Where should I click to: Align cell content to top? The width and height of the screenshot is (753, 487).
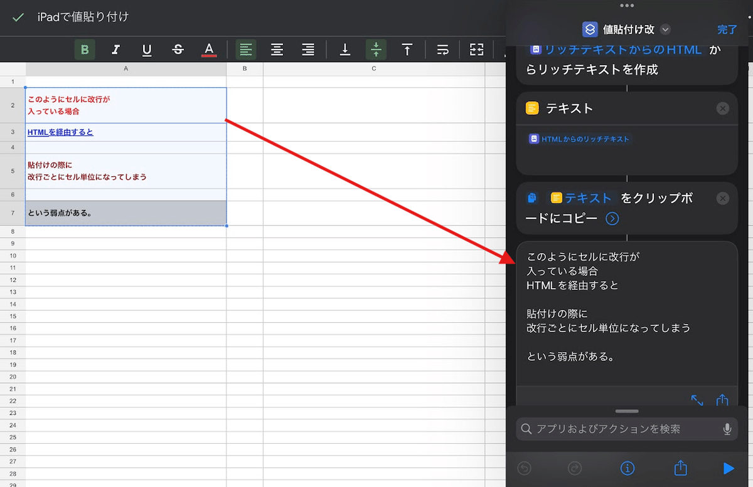click(x=407, y=50)
